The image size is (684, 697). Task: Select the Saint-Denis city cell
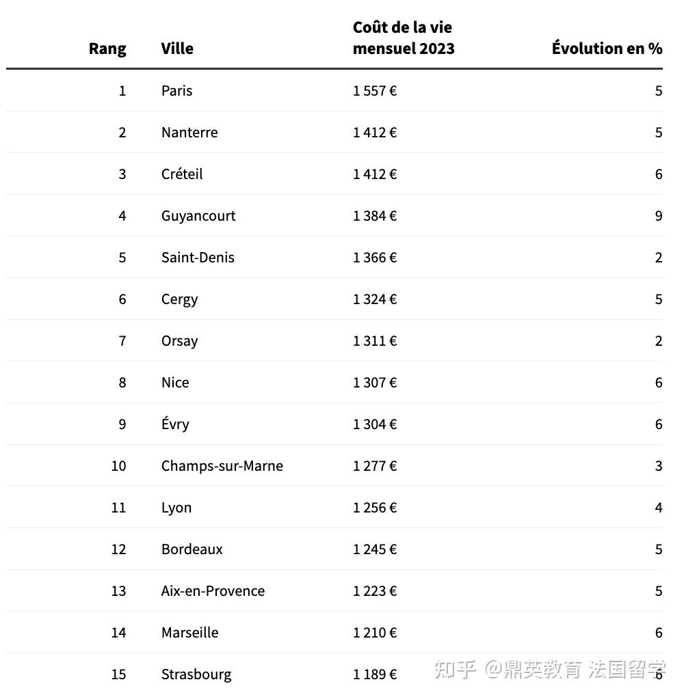coord(198,258)
